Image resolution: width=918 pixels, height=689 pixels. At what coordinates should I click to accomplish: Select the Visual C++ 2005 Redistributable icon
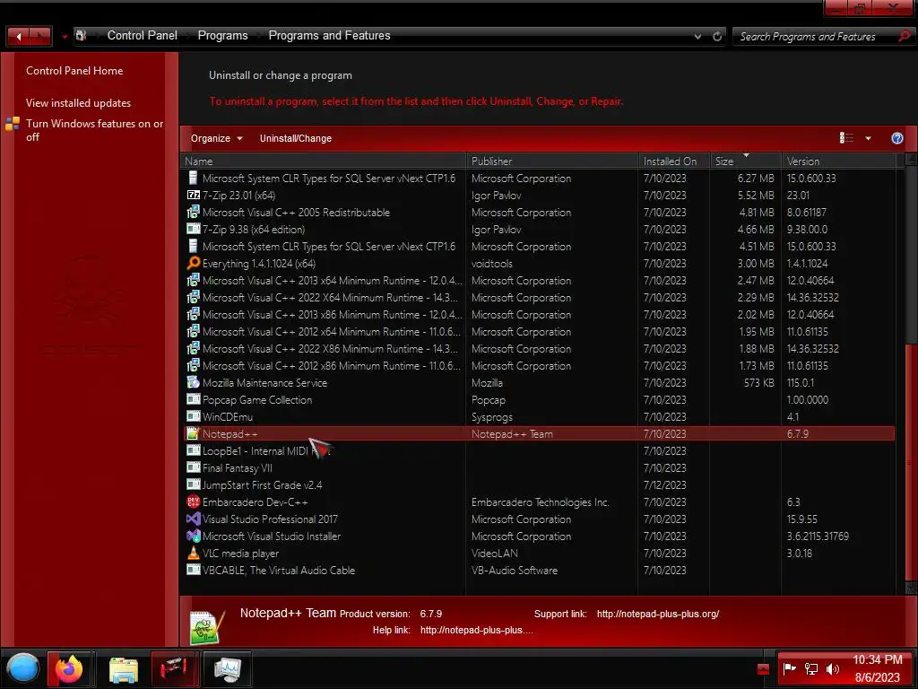point(194,212)
